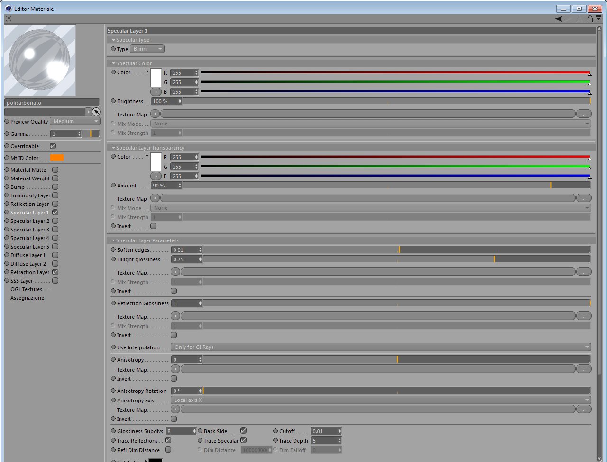Click the animation dot beside Soften edges
607x462 pixels.
pos(113,249)
